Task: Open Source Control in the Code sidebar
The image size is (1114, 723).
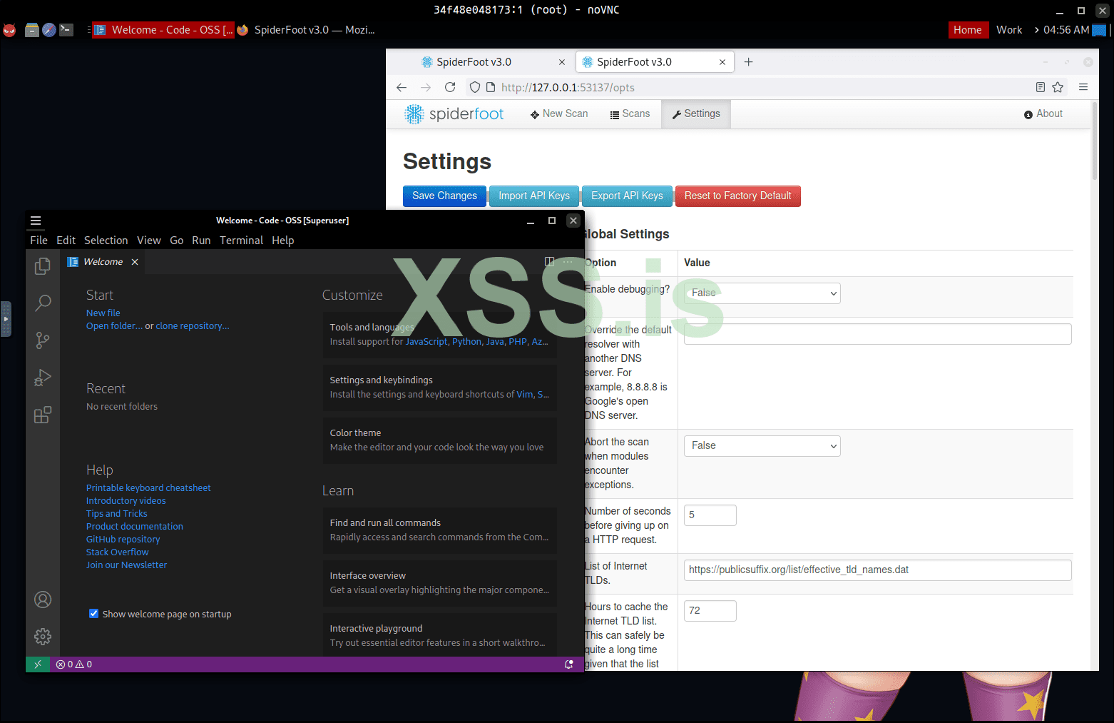Action: 43,340
